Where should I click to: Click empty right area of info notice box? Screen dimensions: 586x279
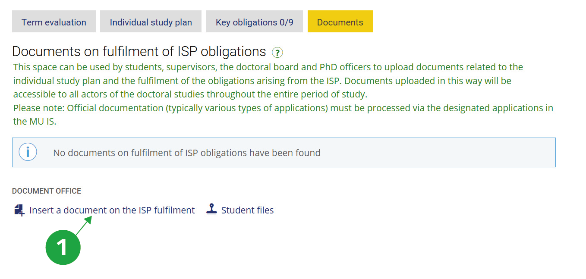(x=453, y=153)
